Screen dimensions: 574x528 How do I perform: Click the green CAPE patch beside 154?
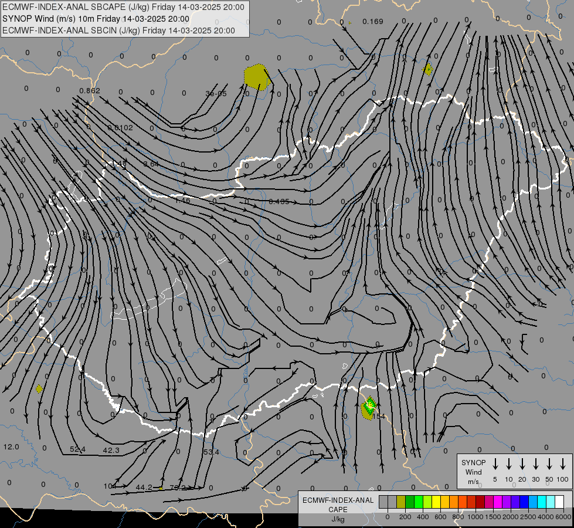pyautogui.click(x=369, y=408)
